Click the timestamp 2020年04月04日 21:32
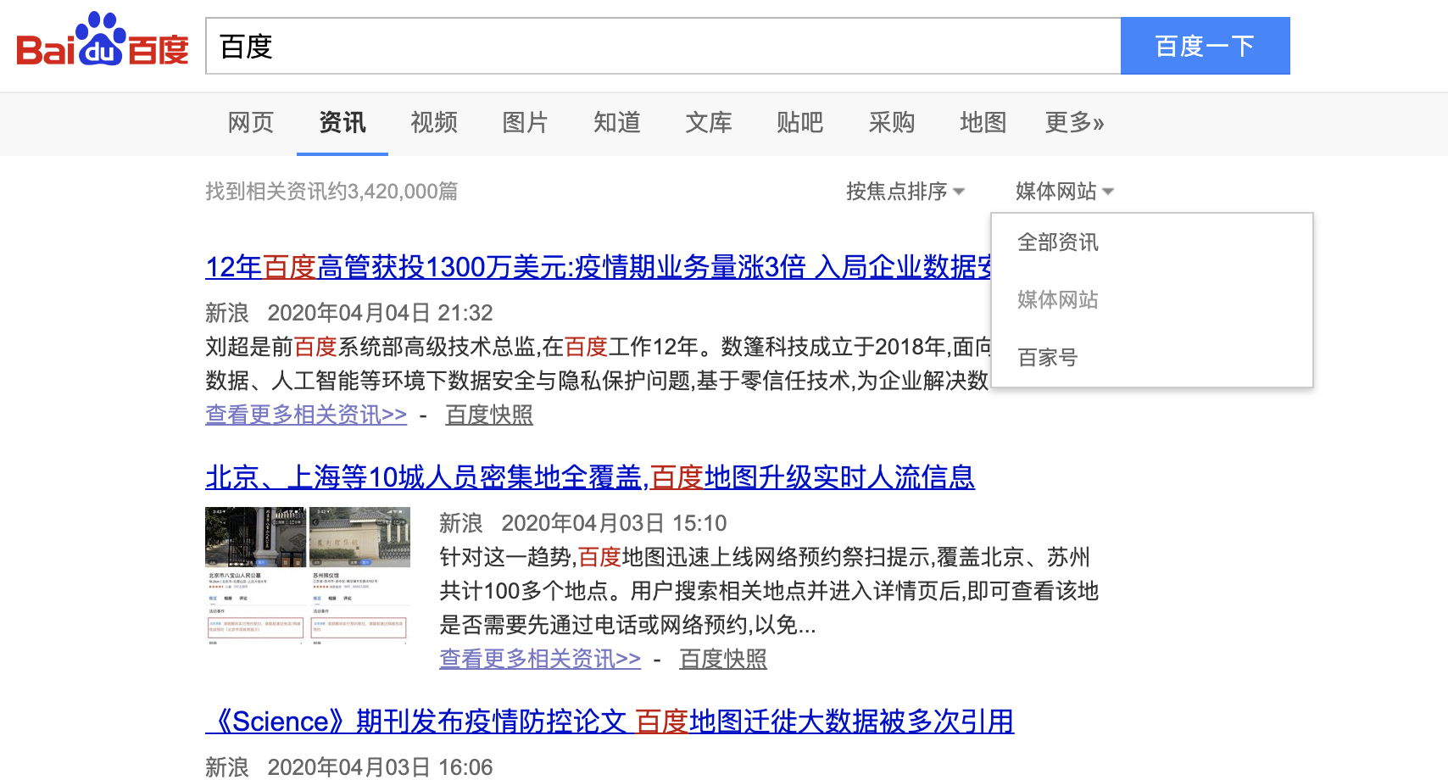 click(x=380, y=313)
